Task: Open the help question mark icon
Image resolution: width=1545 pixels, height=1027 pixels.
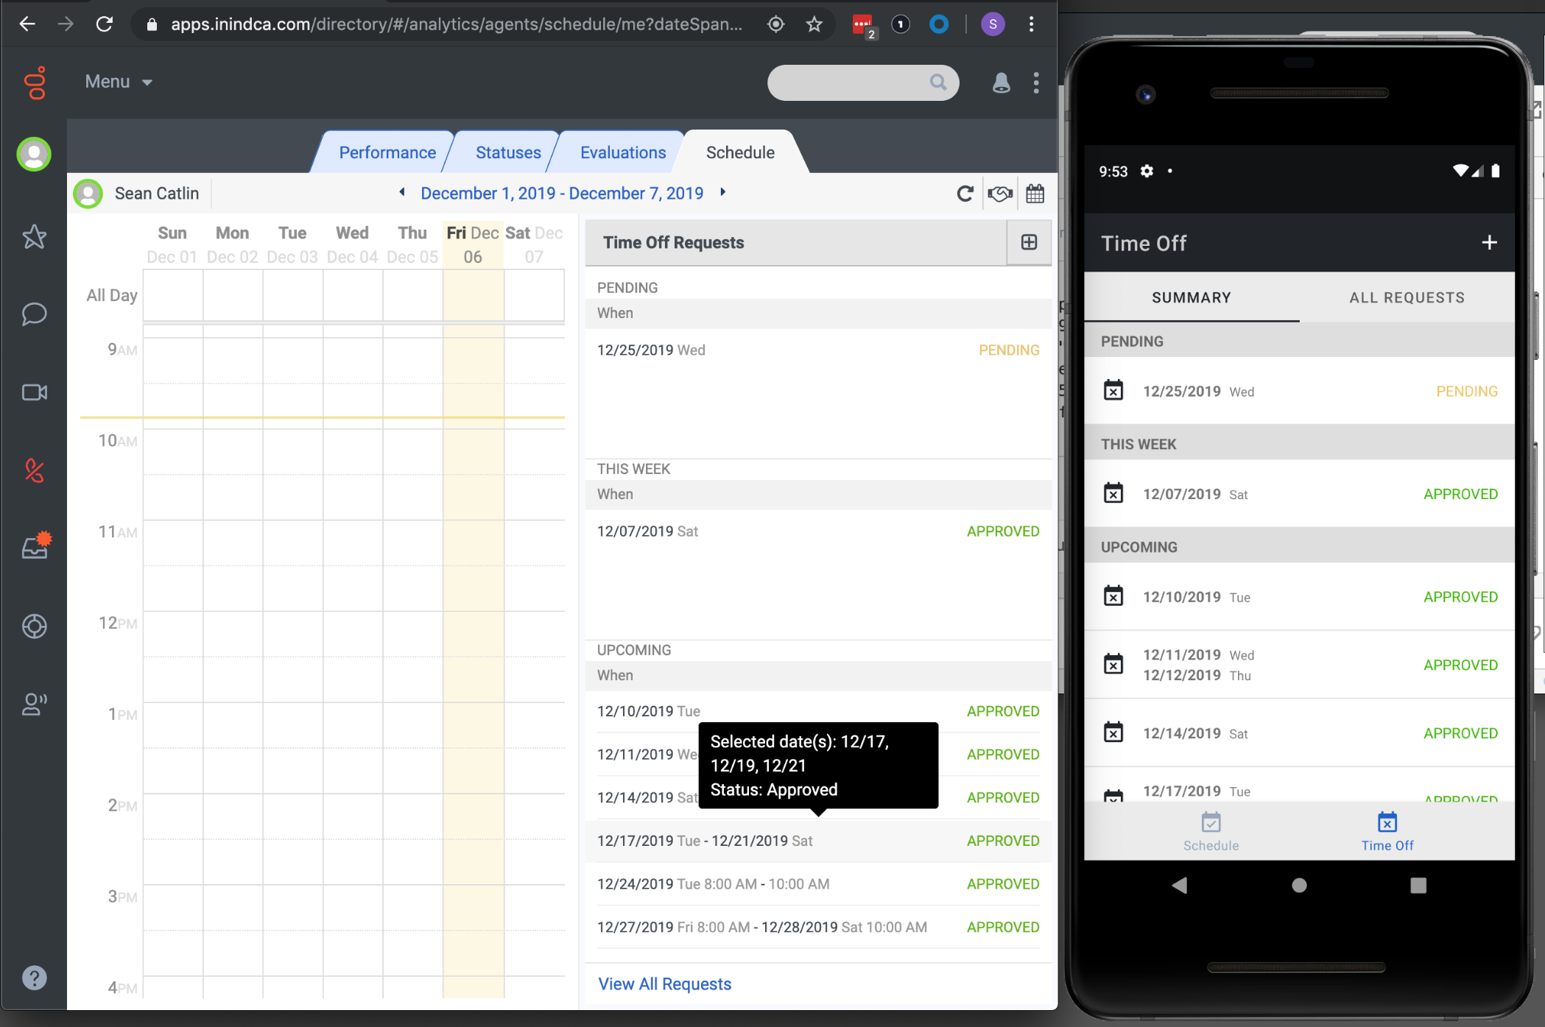Action: click(x=34, y=978)
